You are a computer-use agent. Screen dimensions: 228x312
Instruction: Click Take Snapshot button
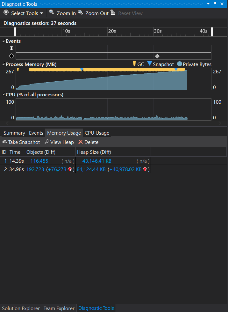(x=21, y=142)
